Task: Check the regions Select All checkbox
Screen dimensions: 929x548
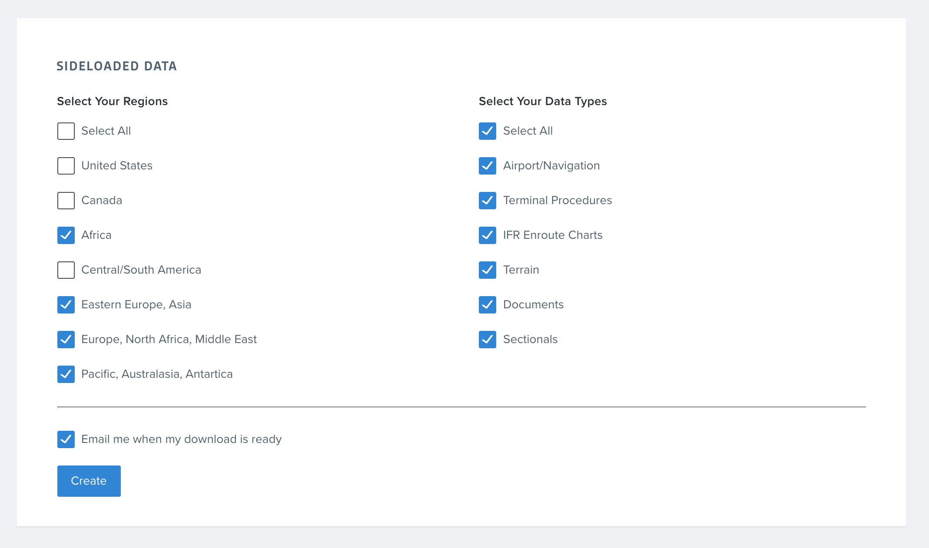Action: click(66, 131)
